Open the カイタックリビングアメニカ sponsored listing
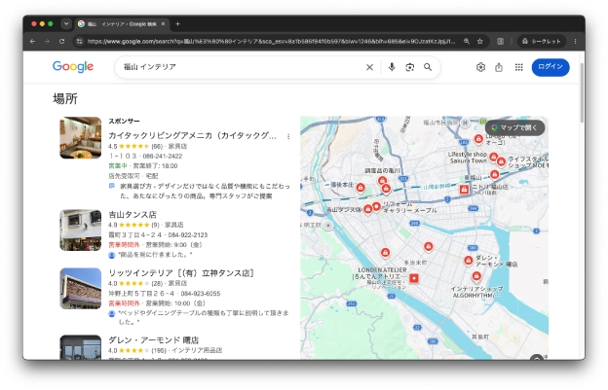This screenshot has width=608, height=390. tap(192, 135)
